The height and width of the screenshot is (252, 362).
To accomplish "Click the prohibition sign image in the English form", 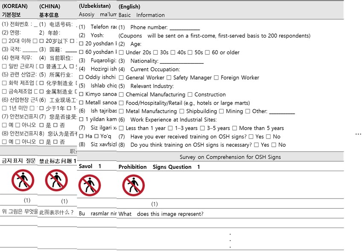I will click(133, 185).
